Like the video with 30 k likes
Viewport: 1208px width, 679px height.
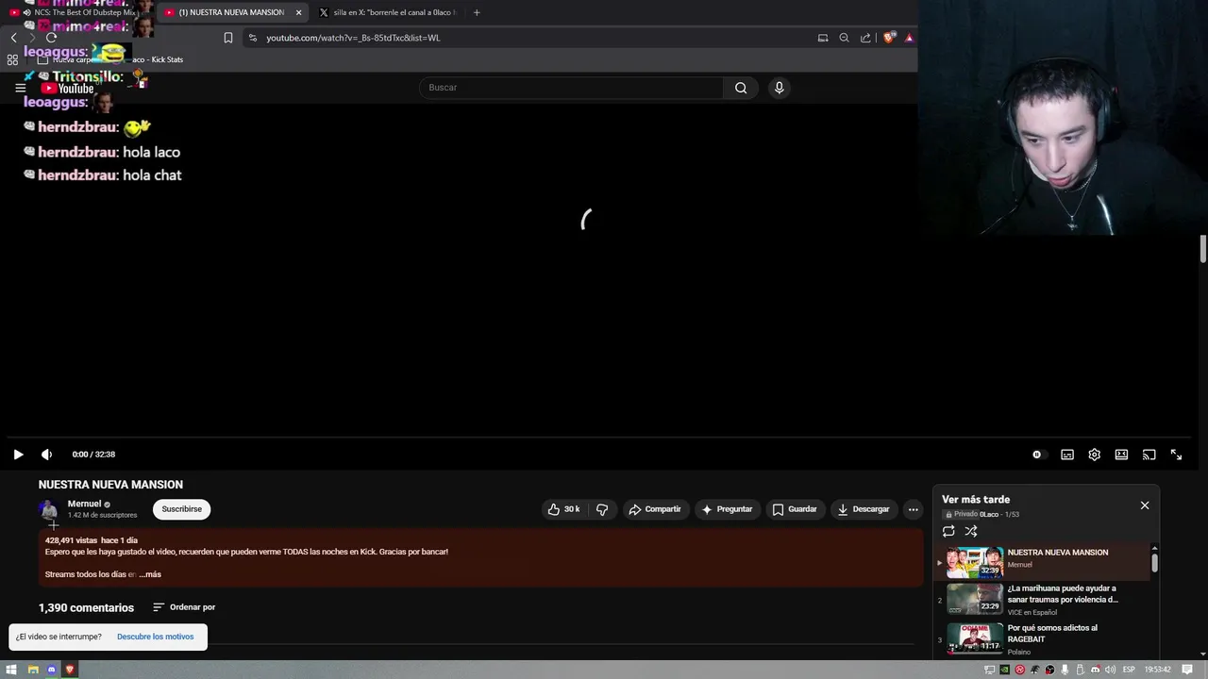(563, 509)
